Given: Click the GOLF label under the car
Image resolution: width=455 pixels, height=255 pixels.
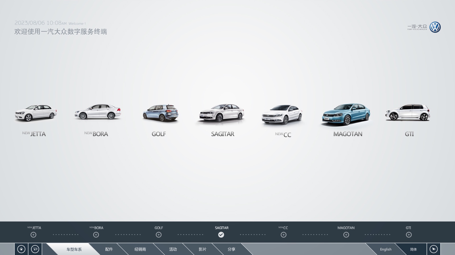Looking at the screenshot, I should tap(159, 134).
